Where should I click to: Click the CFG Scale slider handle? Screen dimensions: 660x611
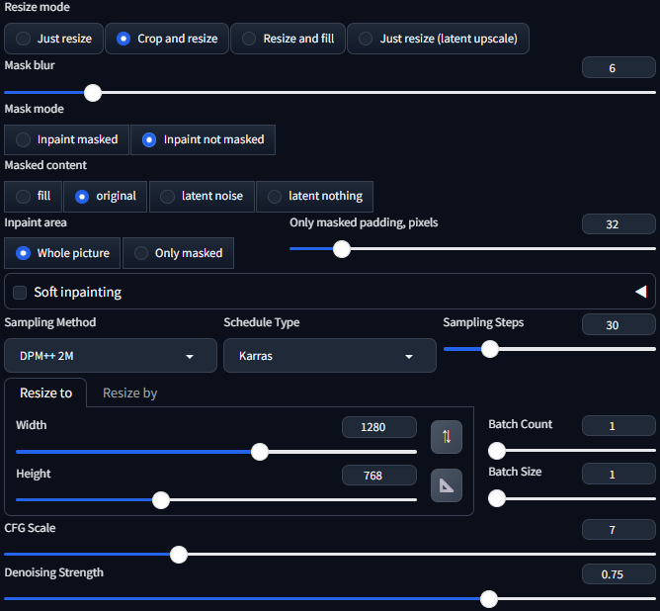[x=179, y=554]
